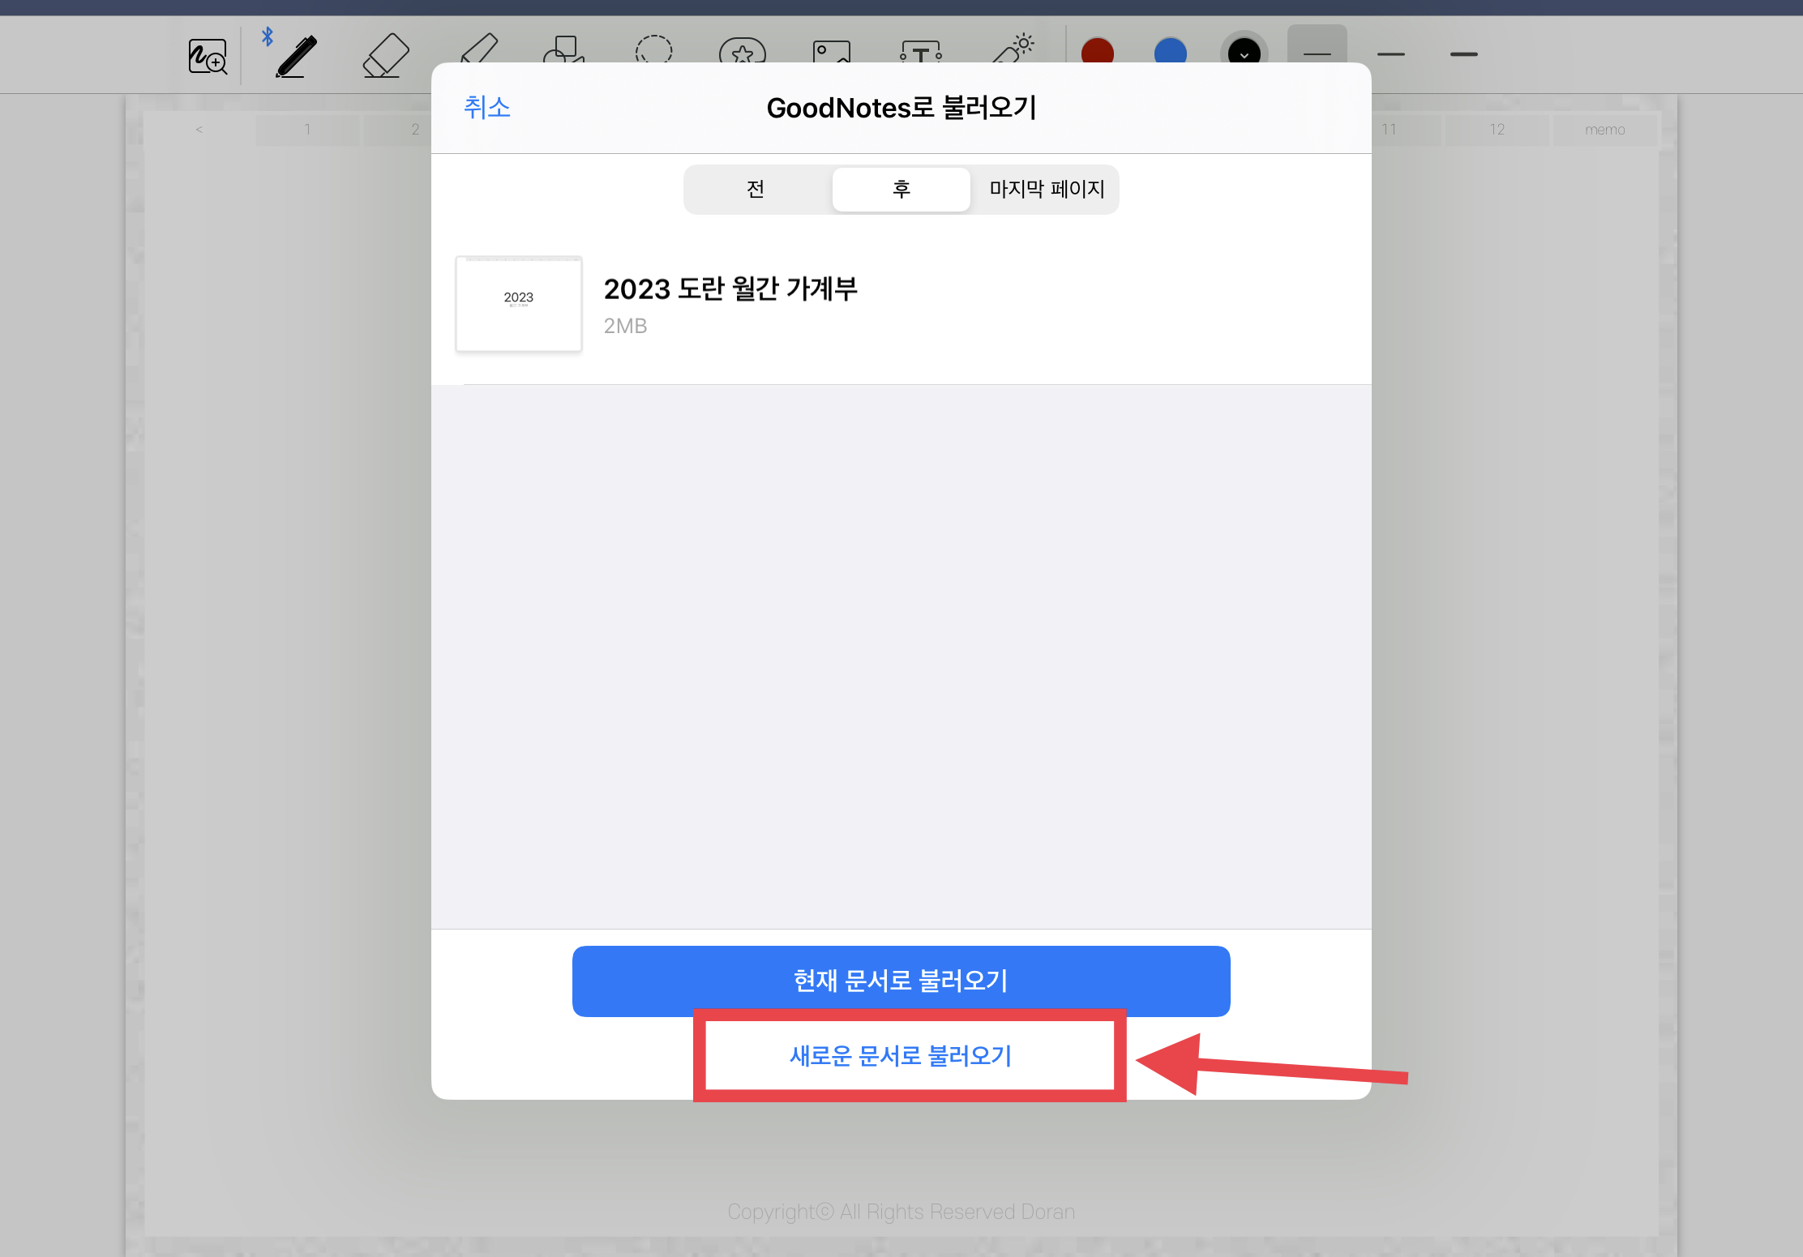
Task: Select the Lasso tool
Action: coord(653,49)
